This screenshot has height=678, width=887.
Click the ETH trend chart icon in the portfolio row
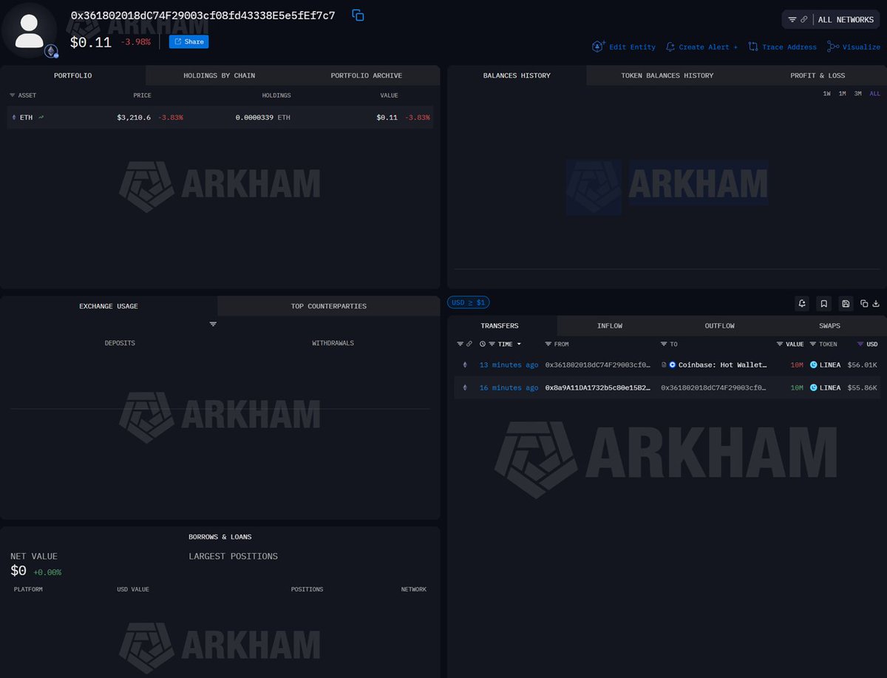41,117
